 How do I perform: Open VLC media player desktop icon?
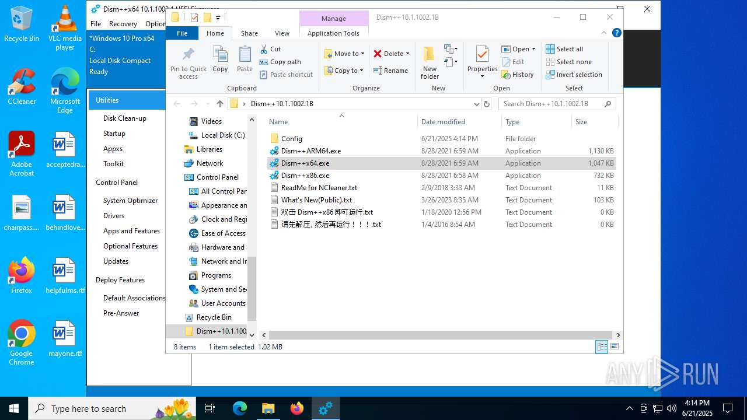click(x=65, y=28)
